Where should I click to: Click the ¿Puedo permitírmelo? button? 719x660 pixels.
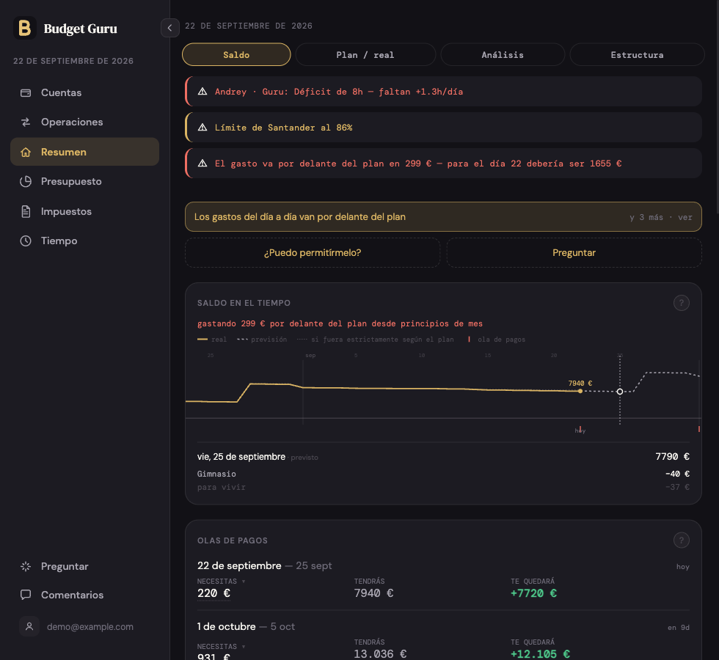pyautogui.click(x=313, y=252)
